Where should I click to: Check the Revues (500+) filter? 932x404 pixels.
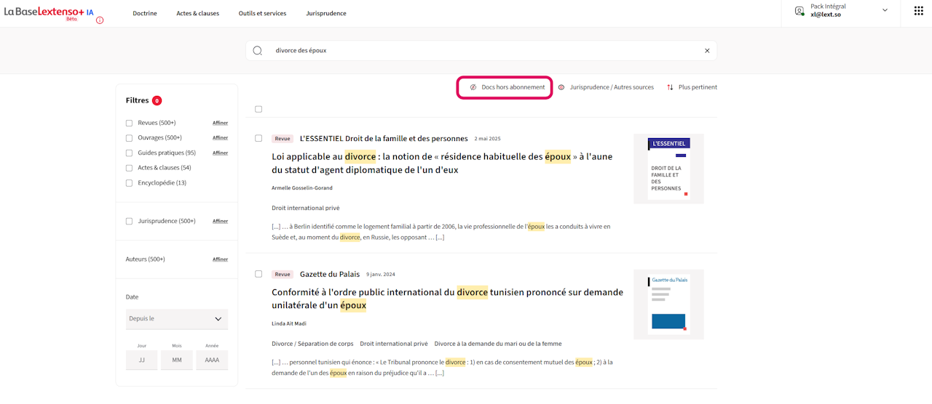click(129, 123)
